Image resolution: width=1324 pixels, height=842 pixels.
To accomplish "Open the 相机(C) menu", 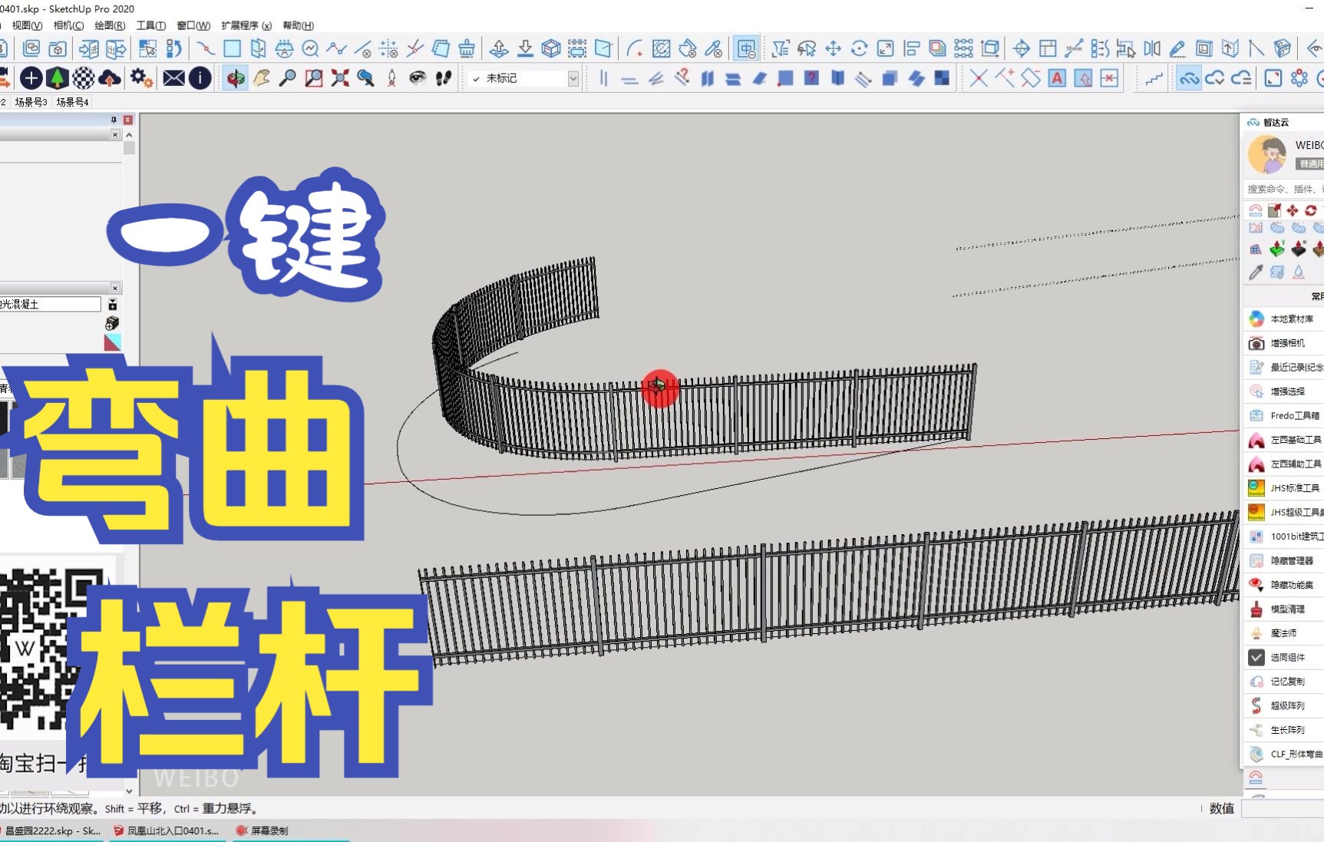I will point(68,25).
